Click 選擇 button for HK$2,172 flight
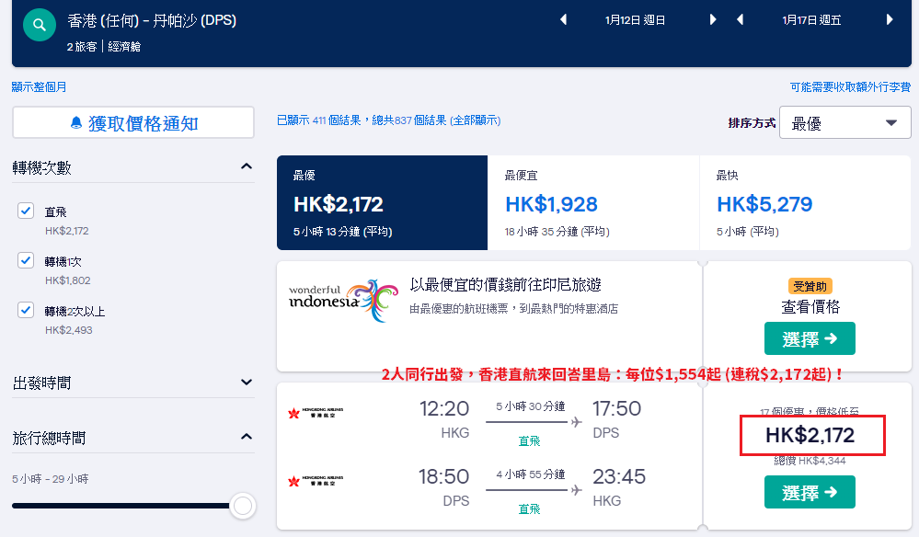The height and width of the screenshot is (537, 919). (810, 493)
